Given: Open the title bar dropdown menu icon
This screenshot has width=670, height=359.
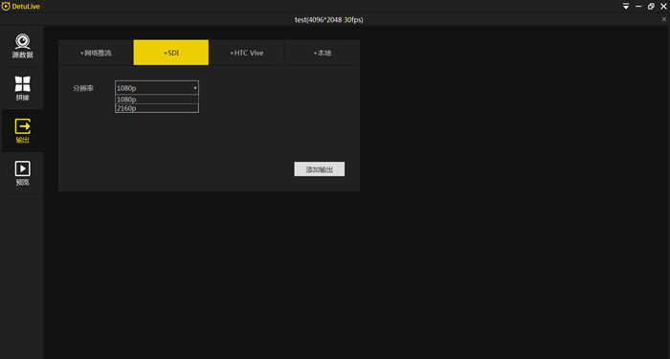Looking at the screenshot, I should pyautogui.click(x=626, y=7).
